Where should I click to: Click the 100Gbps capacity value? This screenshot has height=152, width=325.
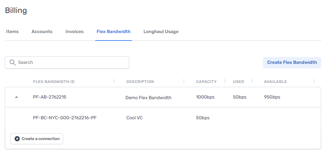click(x=205, y=97)
